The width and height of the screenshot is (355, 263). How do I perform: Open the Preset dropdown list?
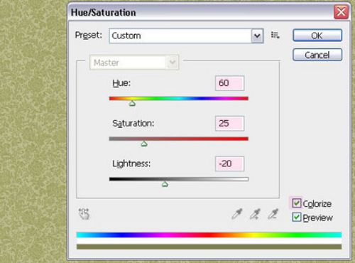coord(186,36)
